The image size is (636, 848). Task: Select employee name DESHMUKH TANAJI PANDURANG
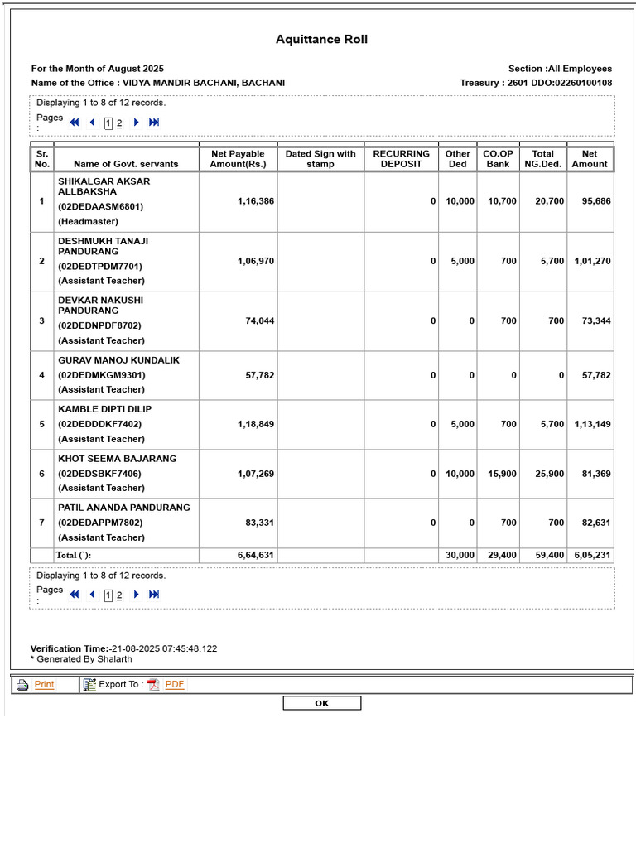coord(103,246)
